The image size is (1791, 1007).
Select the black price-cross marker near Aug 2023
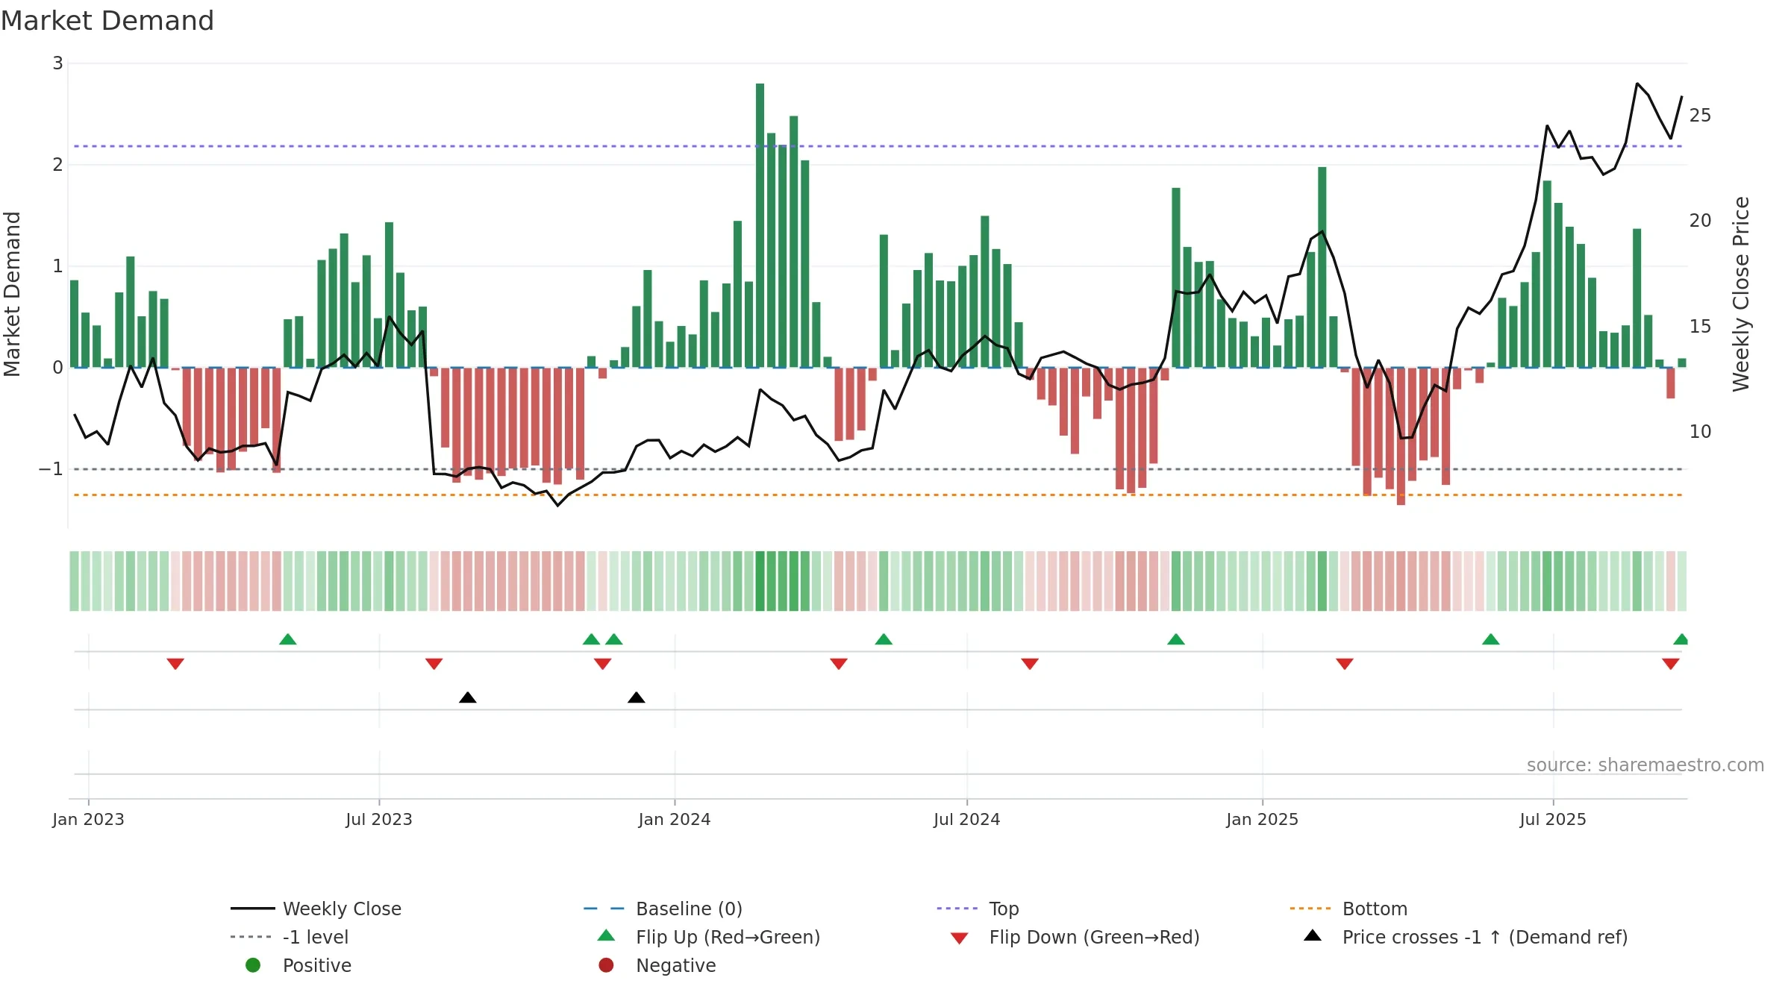(468, 697)
